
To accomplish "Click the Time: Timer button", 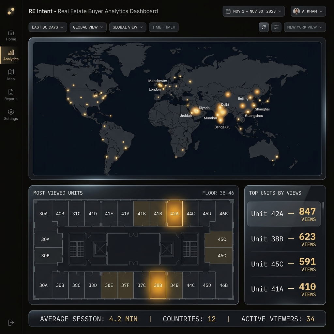I will pyautogui.click(x=163, y=27).
